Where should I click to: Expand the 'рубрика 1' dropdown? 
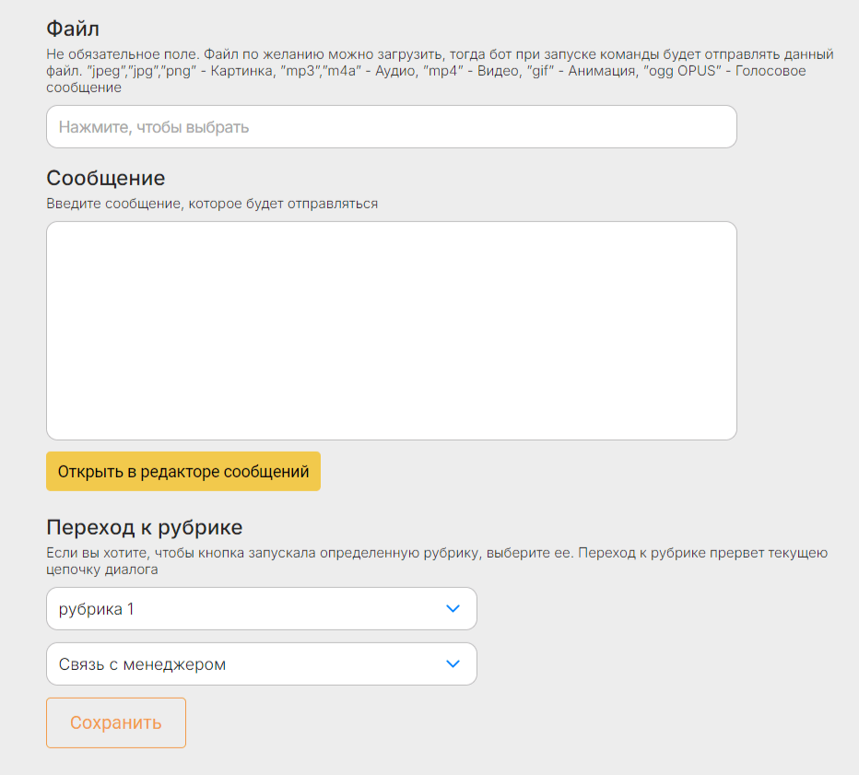point(262,608)
